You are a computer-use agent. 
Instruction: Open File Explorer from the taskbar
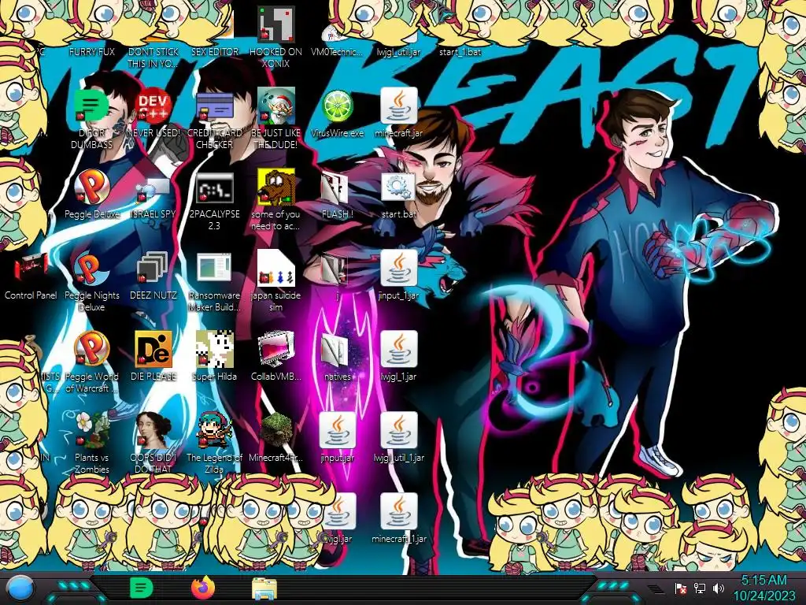point(264,589)
